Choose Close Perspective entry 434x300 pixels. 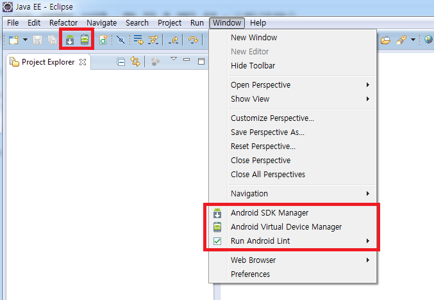coord(293,161)
